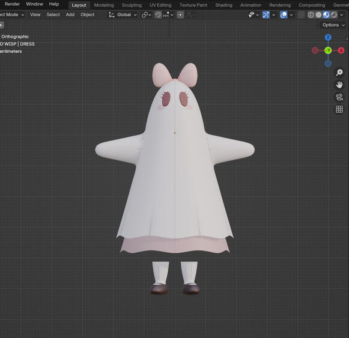
Task: Click the zoom magnifier viewport icon
Action: [x=339, y=72]
